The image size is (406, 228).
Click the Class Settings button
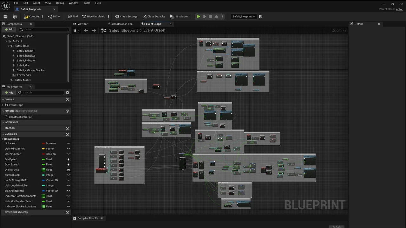click(x=126, y=16)
